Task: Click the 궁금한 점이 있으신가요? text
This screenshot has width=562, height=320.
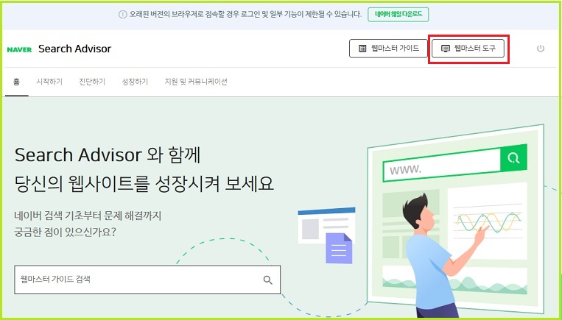Action: 66,232
